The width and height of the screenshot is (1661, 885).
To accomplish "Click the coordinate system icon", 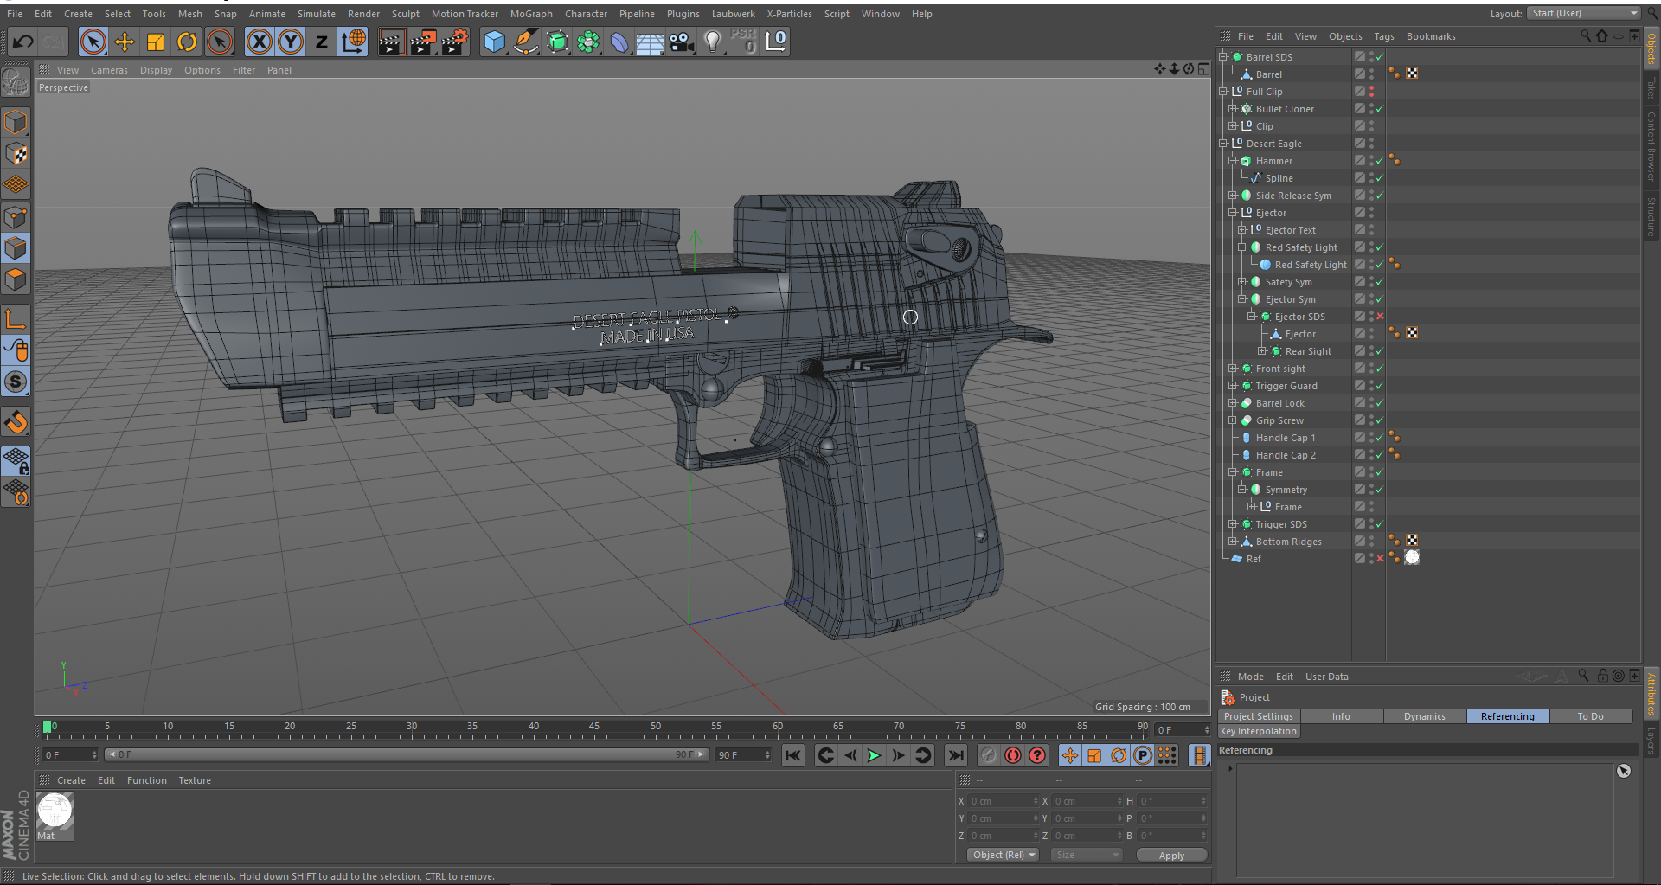I will tap(353, 42).
